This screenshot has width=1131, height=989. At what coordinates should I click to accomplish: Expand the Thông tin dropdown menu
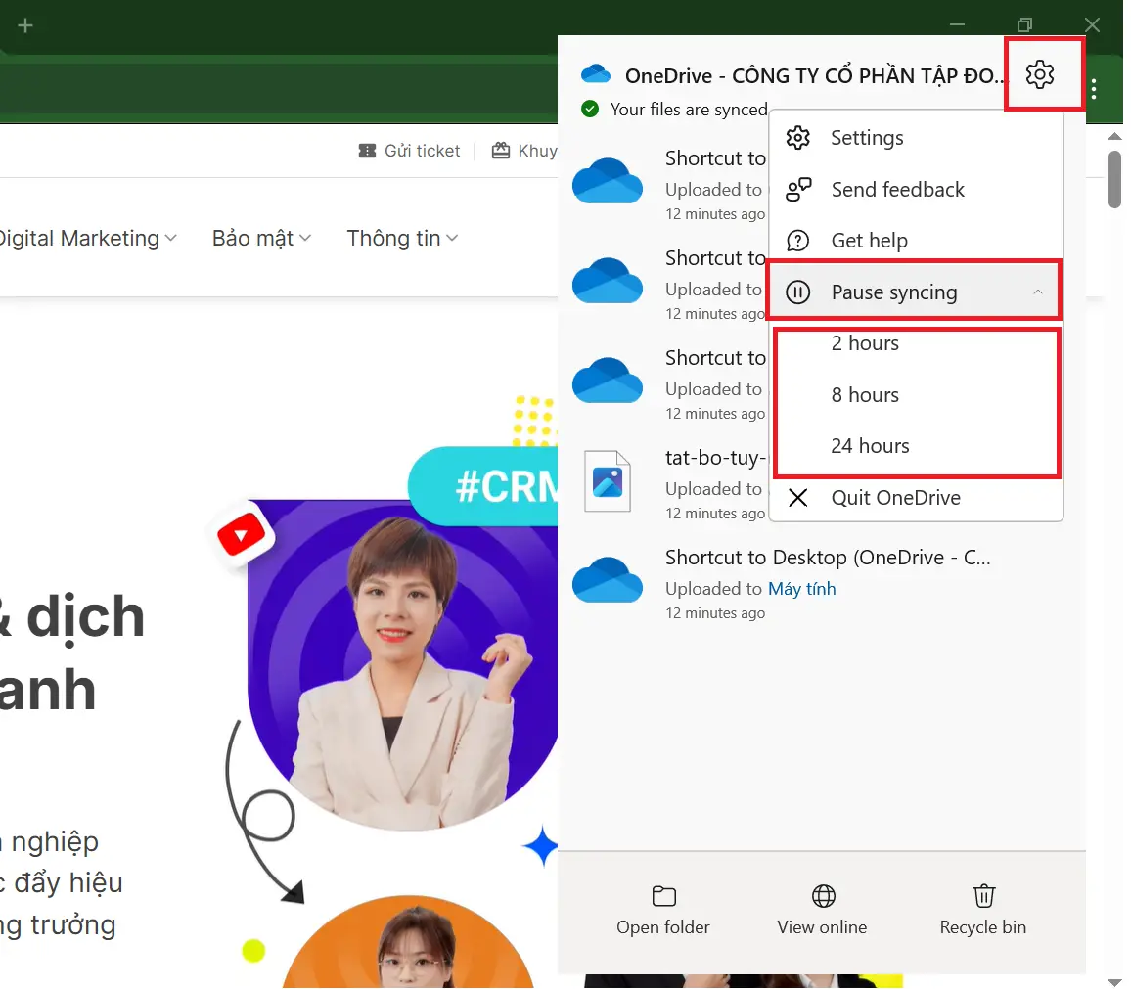point(402,238)
